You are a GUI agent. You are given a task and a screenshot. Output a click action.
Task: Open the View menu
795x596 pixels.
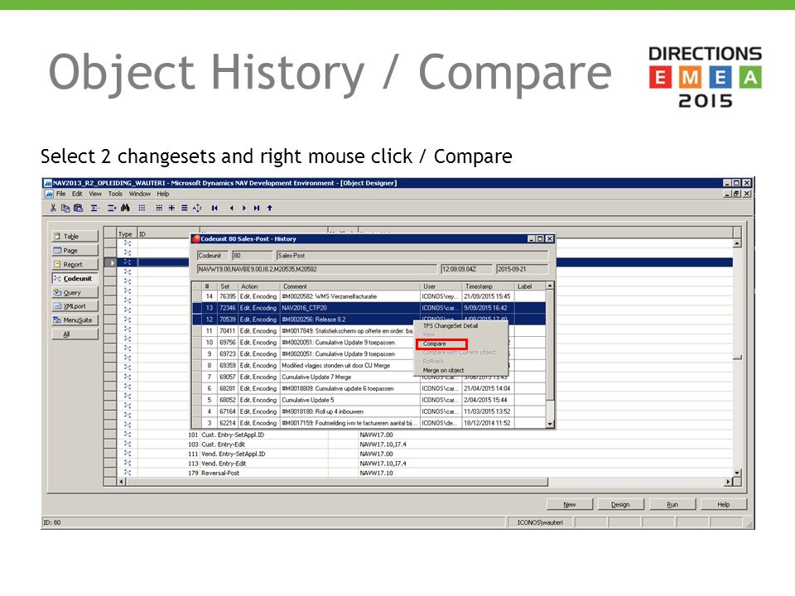click(95, 194)
